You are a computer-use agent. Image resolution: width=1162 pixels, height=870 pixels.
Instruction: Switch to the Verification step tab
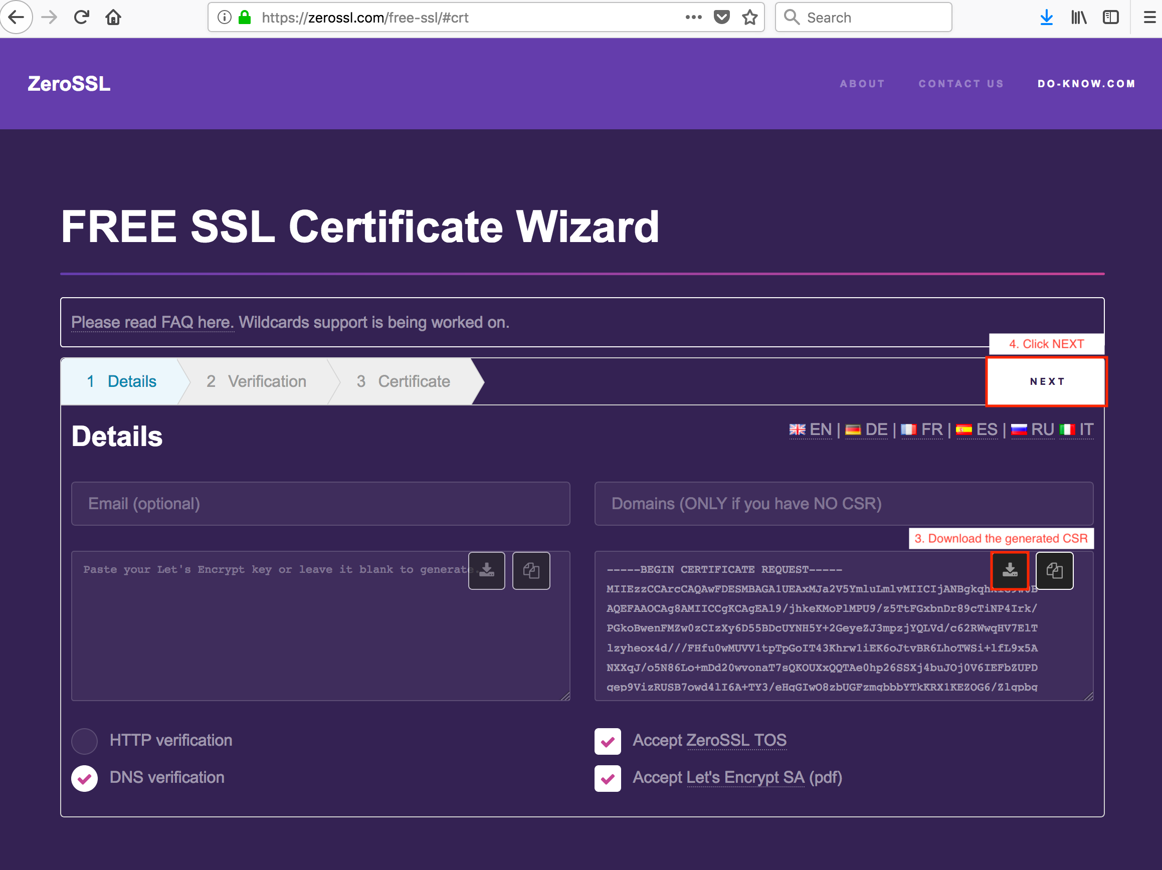[x=257, y=381]
